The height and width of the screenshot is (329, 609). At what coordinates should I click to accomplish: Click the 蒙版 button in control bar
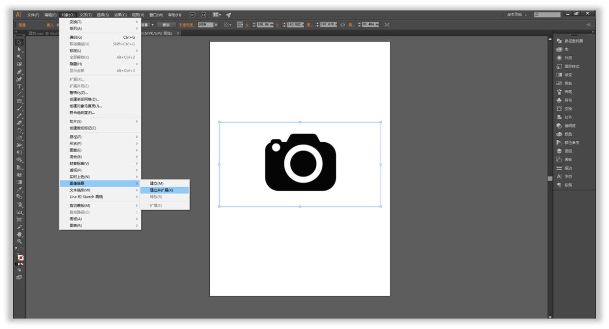[166, 25]
